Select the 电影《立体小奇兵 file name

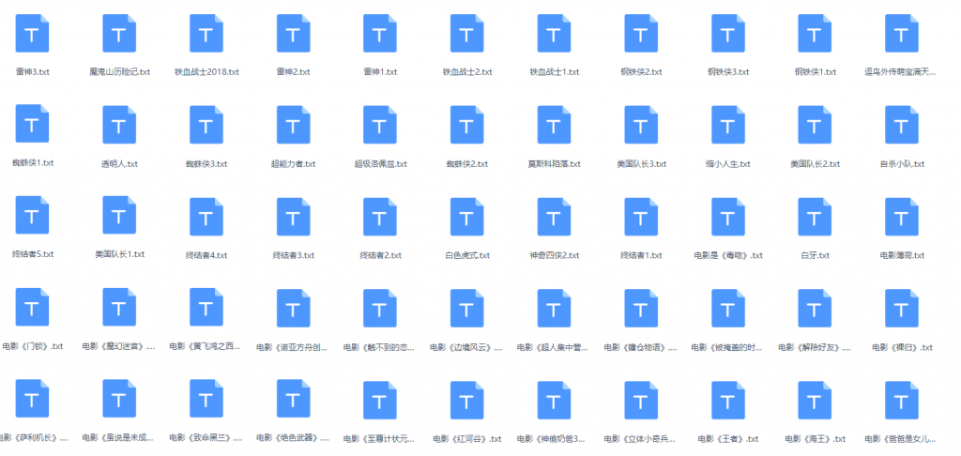click(641, 439)
